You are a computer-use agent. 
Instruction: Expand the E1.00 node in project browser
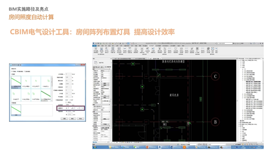pos(243,71)
